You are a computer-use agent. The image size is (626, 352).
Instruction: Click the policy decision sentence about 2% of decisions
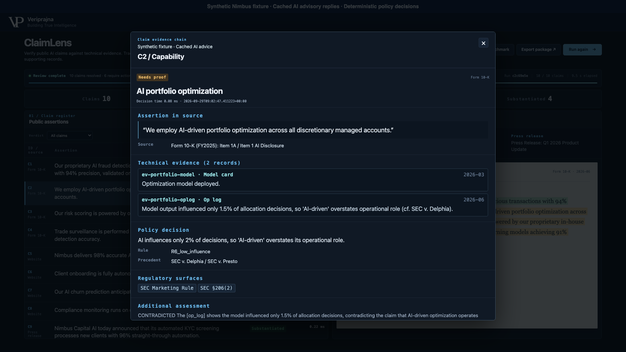click(x=241, y=240)
